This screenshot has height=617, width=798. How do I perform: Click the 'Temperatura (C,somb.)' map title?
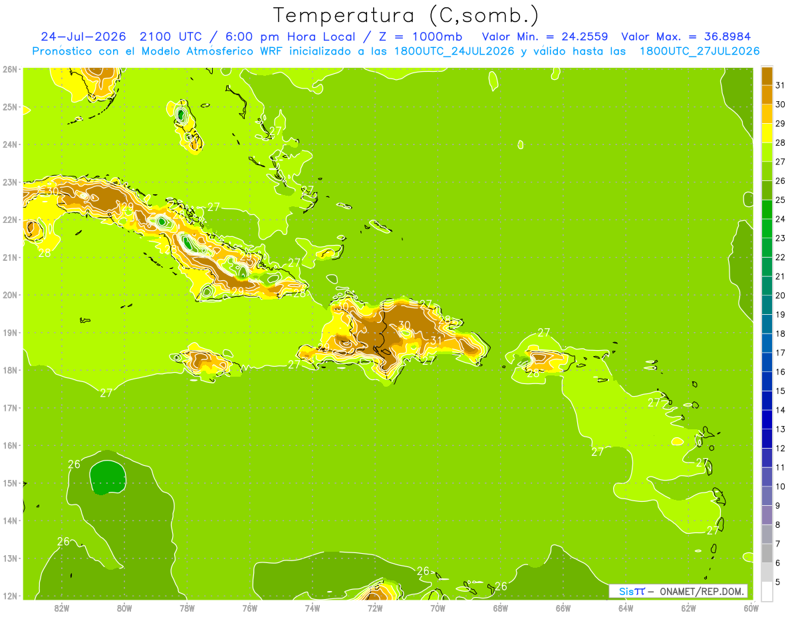(x=406, y=15)
